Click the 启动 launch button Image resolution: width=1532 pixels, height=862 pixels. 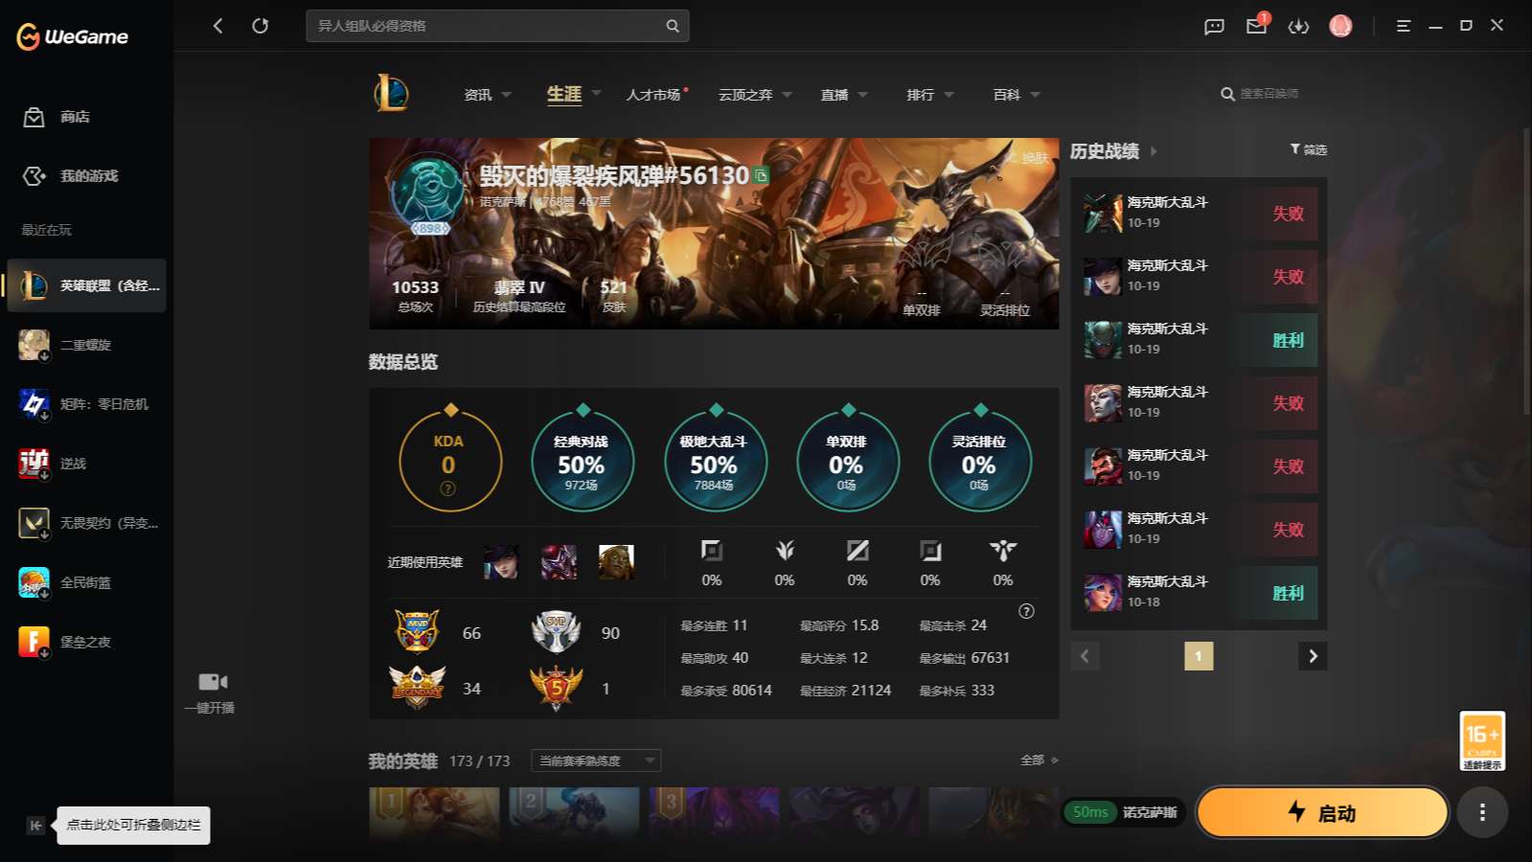[x=1322, y=812]
